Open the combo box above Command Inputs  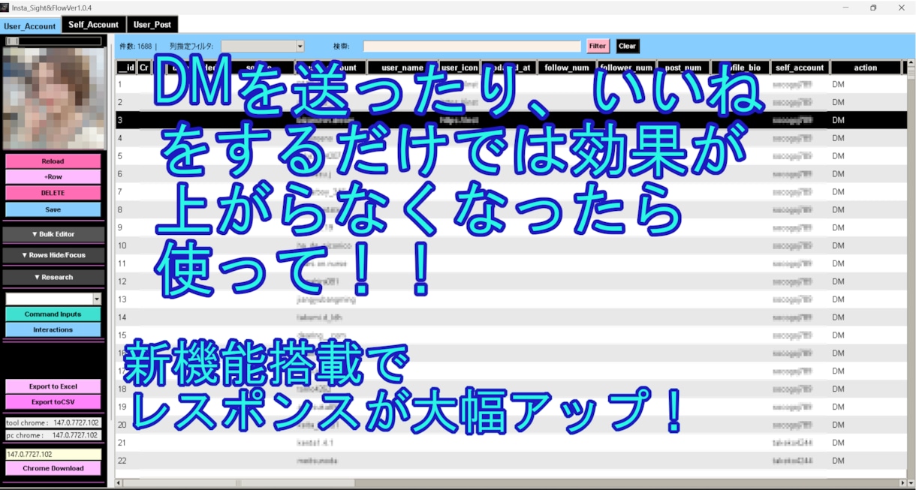[x=53, y=299]
